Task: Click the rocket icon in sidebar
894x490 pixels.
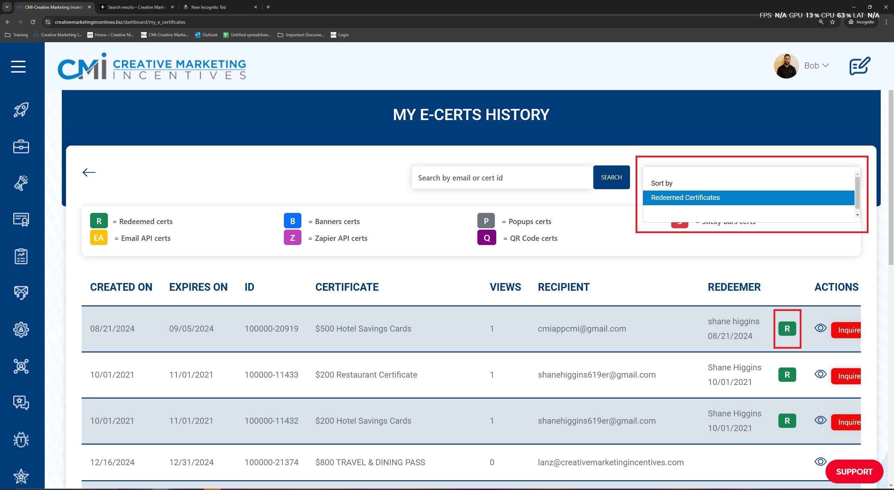Action: click(21, 110)
